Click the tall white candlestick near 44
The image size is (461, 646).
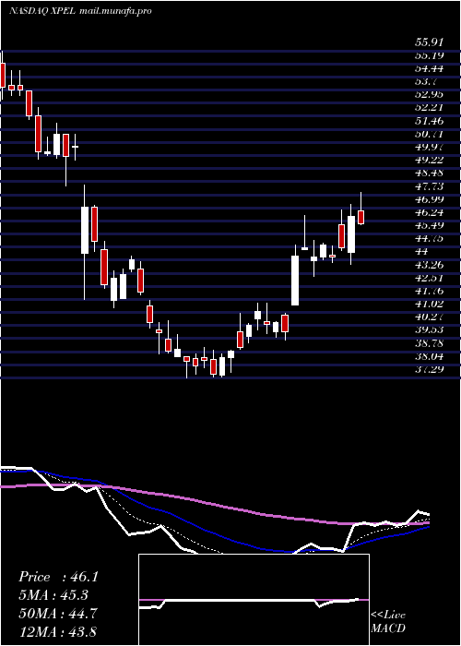pyautogui.click(x=295, y=281)
